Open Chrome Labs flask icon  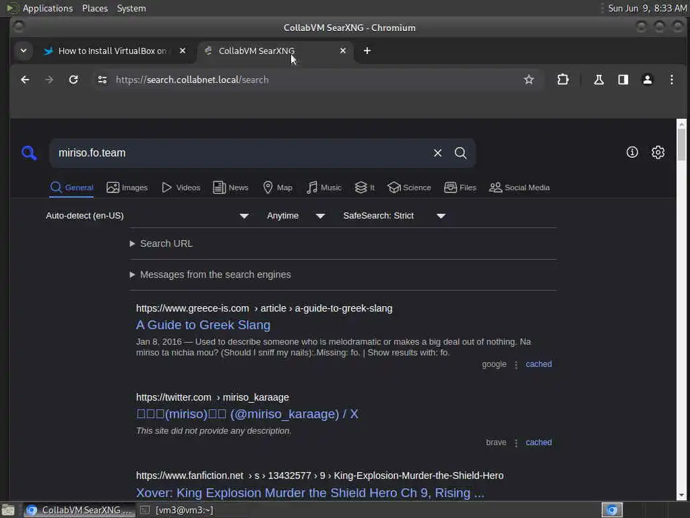coord(598,80)
